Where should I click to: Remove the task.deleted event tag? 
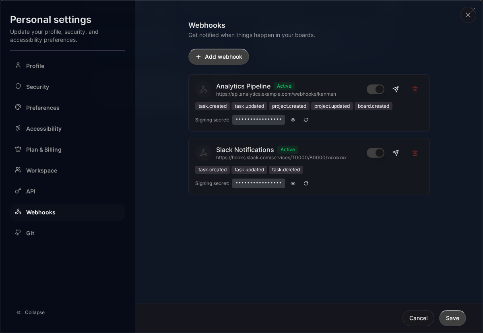(286, 170)
